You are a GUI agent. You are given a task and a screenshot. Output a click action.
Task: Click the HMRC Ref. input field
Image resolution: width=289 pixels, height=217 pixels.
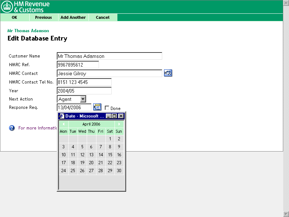coord(78,65)
